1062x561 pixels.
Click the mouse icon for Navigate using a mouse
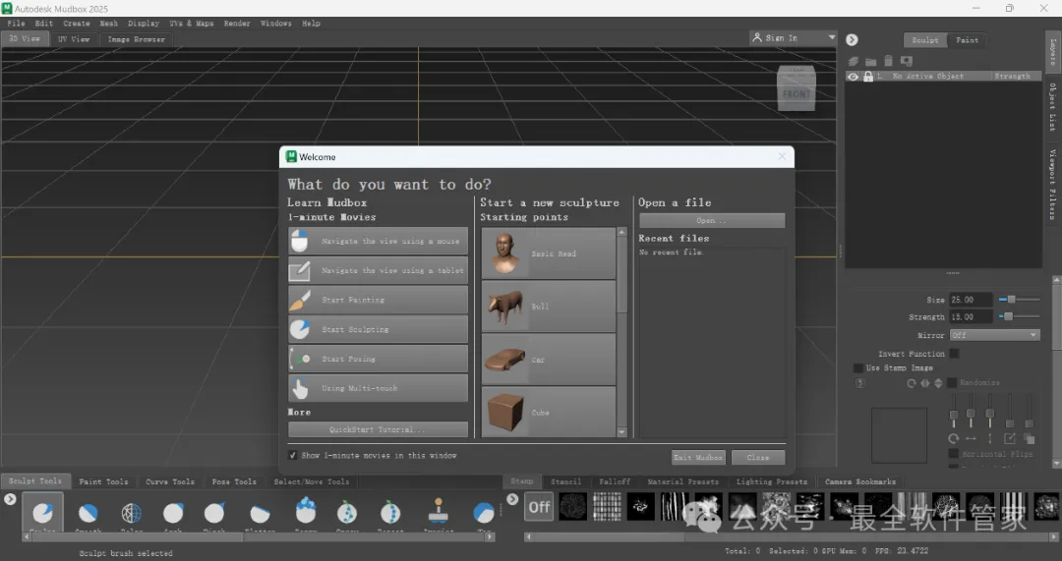(299, 241)
